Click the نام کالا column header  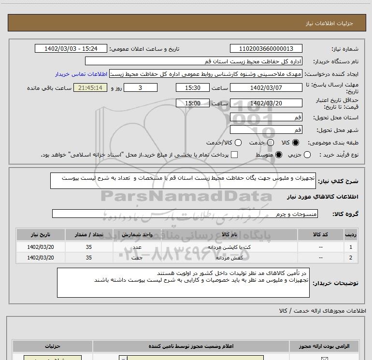229,234
